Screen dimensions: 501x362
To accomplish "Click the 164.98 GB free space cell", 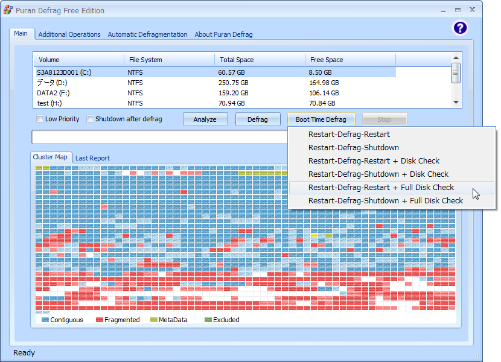I will pos(324,83).
